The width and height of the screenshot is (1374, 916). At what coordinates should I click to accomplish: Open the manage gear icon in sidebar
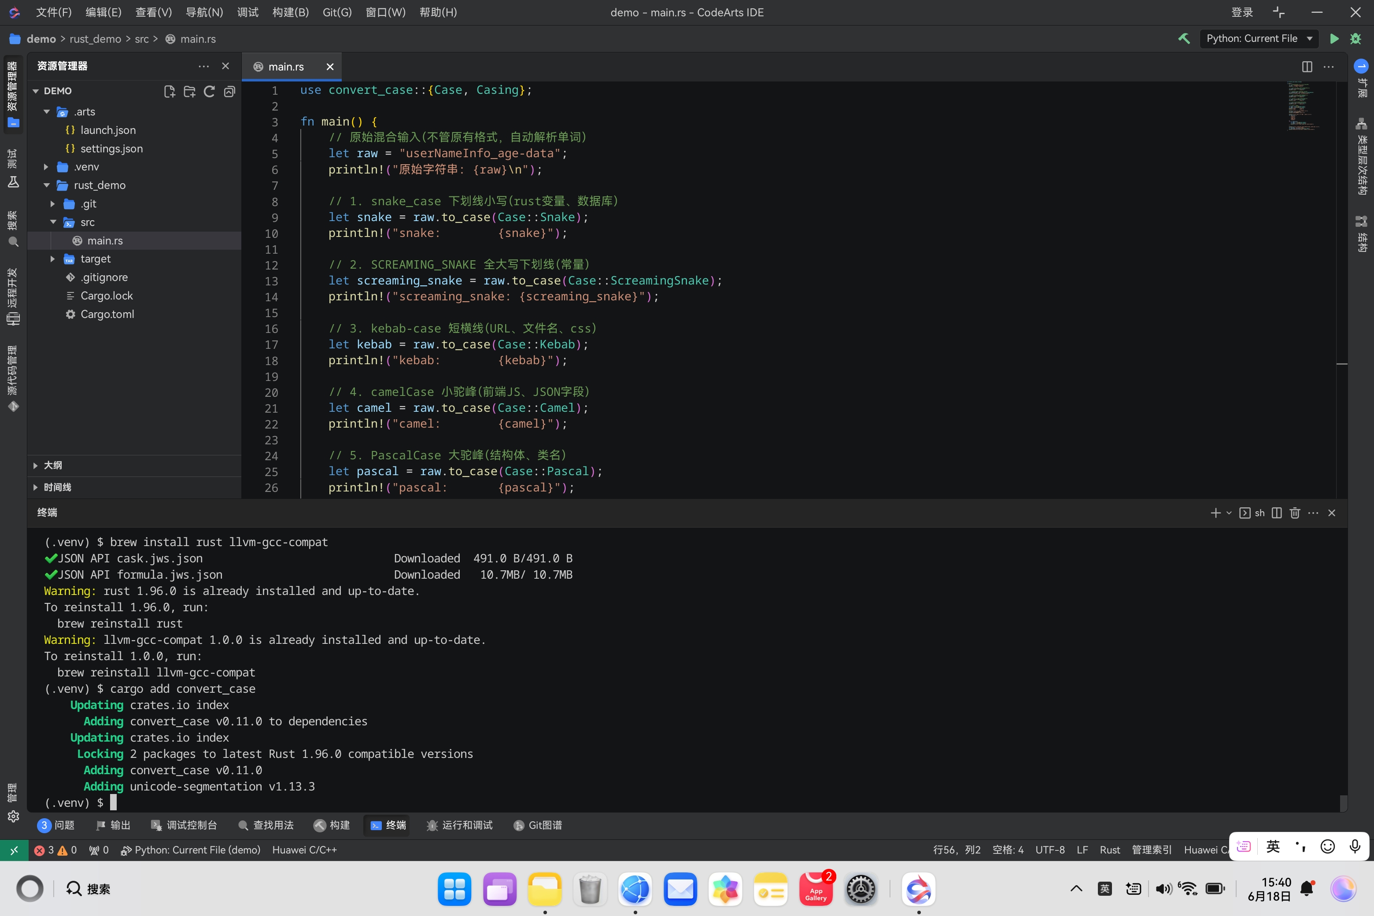pos(13,816)
